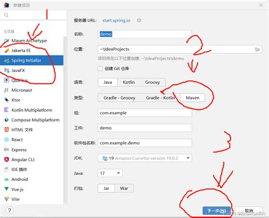Choose Gradle - Groovy build type

[119, 98]
